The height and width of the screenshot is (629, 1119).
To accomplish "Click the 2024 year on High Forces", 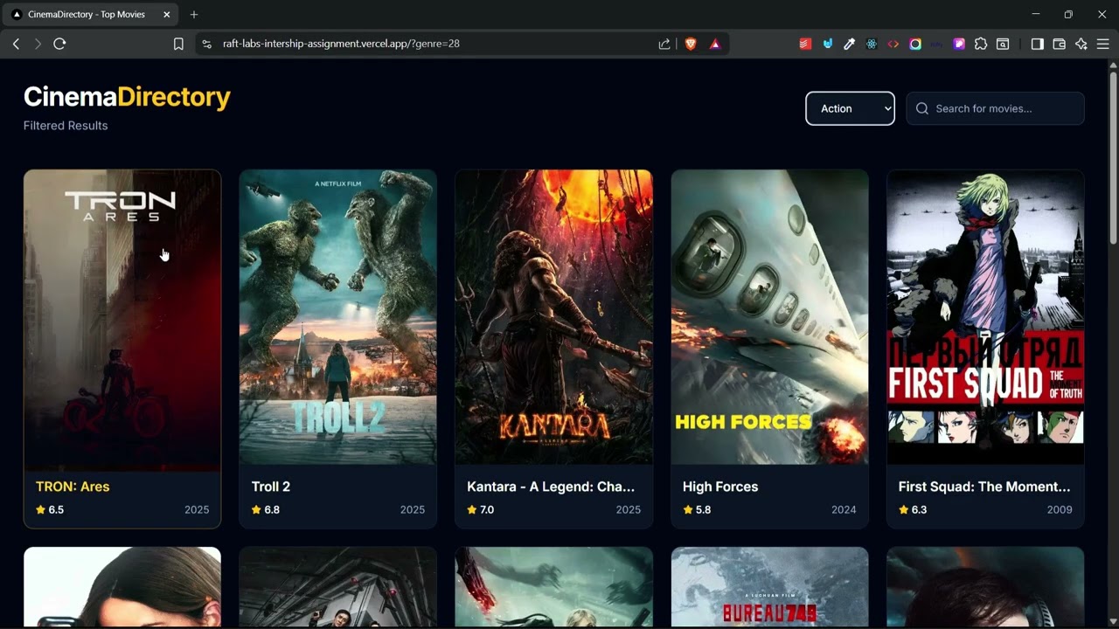I will tap(844, 509).
